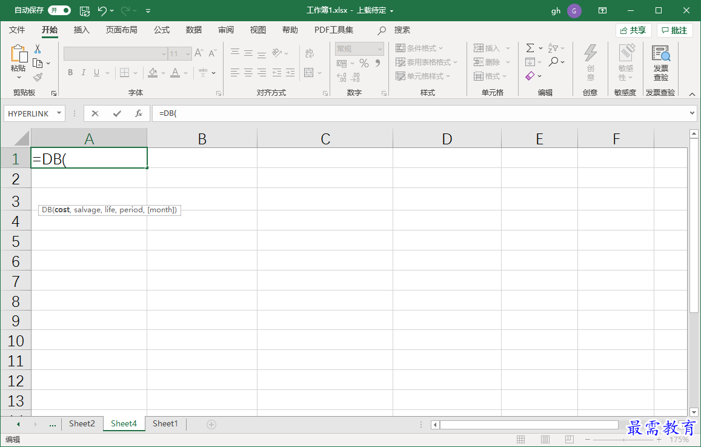
Task: Click the Decrease Decimal icon
Action: pyautogui.click(x=355, y=78)
